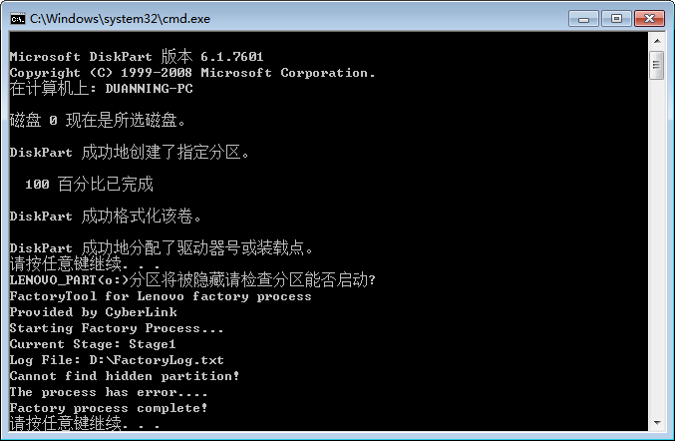This screenshot has width=675, height=441.
Task: Click the scrollbar down arrow
Action: pyautogui.click(x=657, y=423)
